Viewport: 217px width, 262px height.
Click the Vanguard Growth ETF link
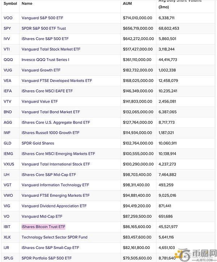coord(41,70)
